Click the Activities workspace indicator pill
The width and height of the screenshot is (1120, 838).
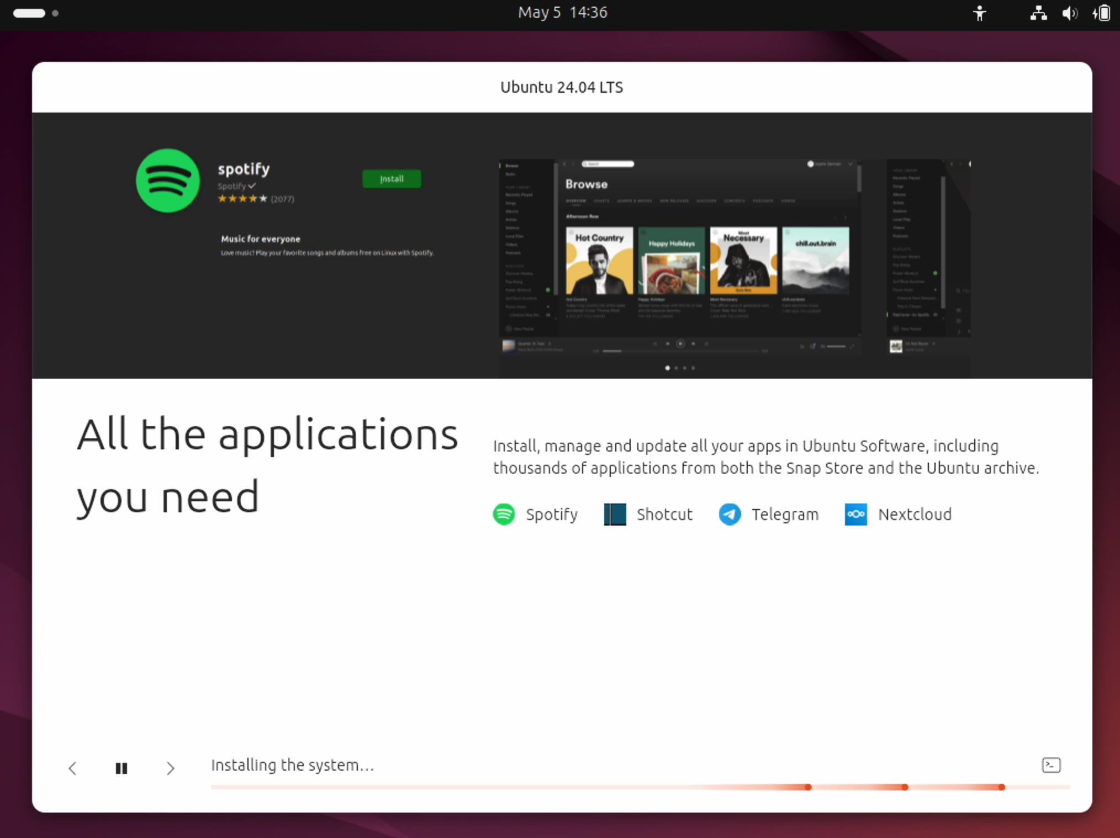point(29,13)
